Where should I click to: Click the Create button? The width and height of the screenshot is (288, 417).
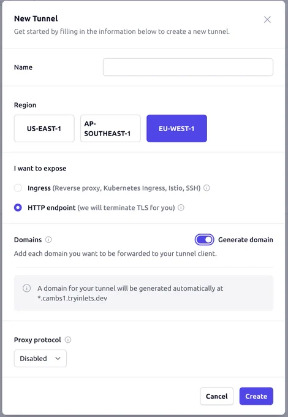click(256, 396)
